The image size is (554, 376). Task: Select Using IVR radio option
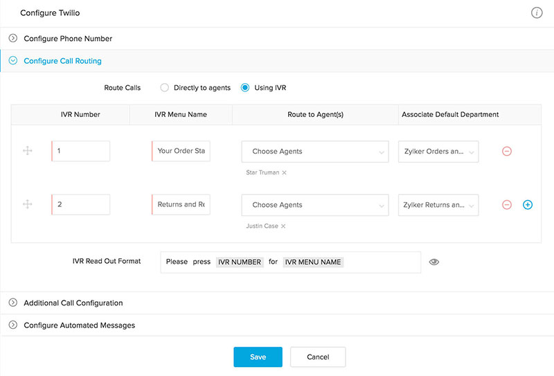[x=244, y=88]
